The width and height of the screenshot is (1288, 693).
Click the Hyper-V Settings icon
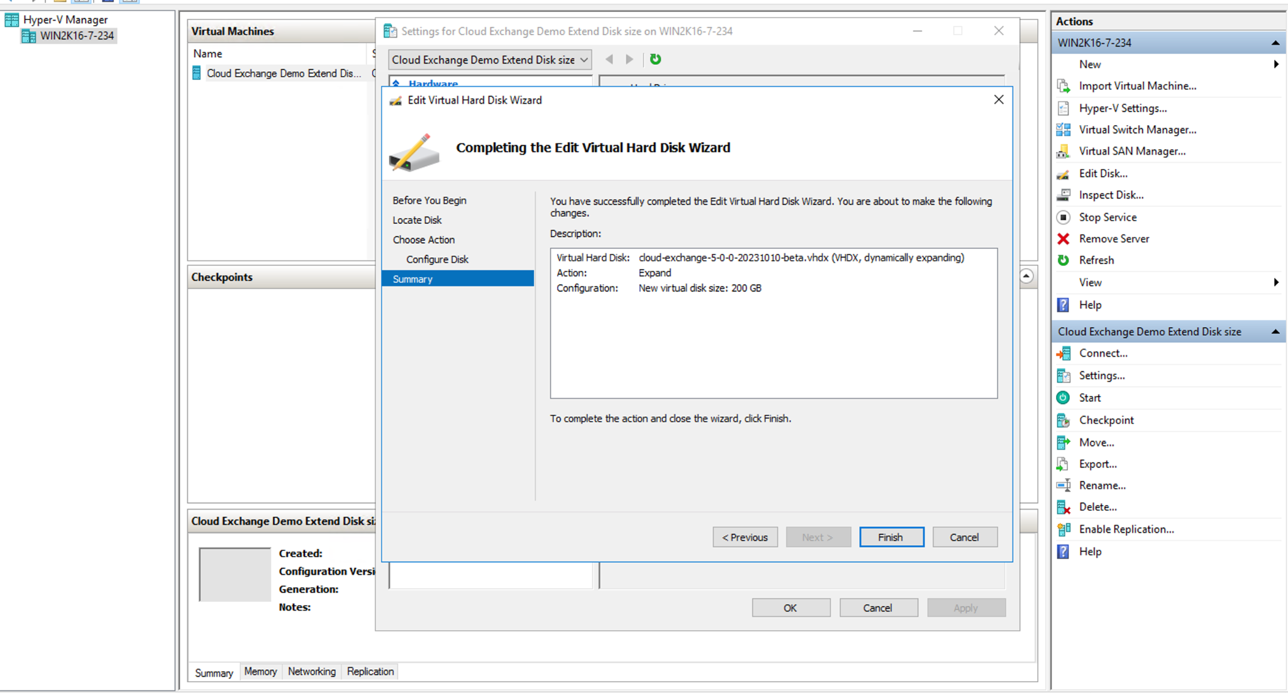(1063, 108)
